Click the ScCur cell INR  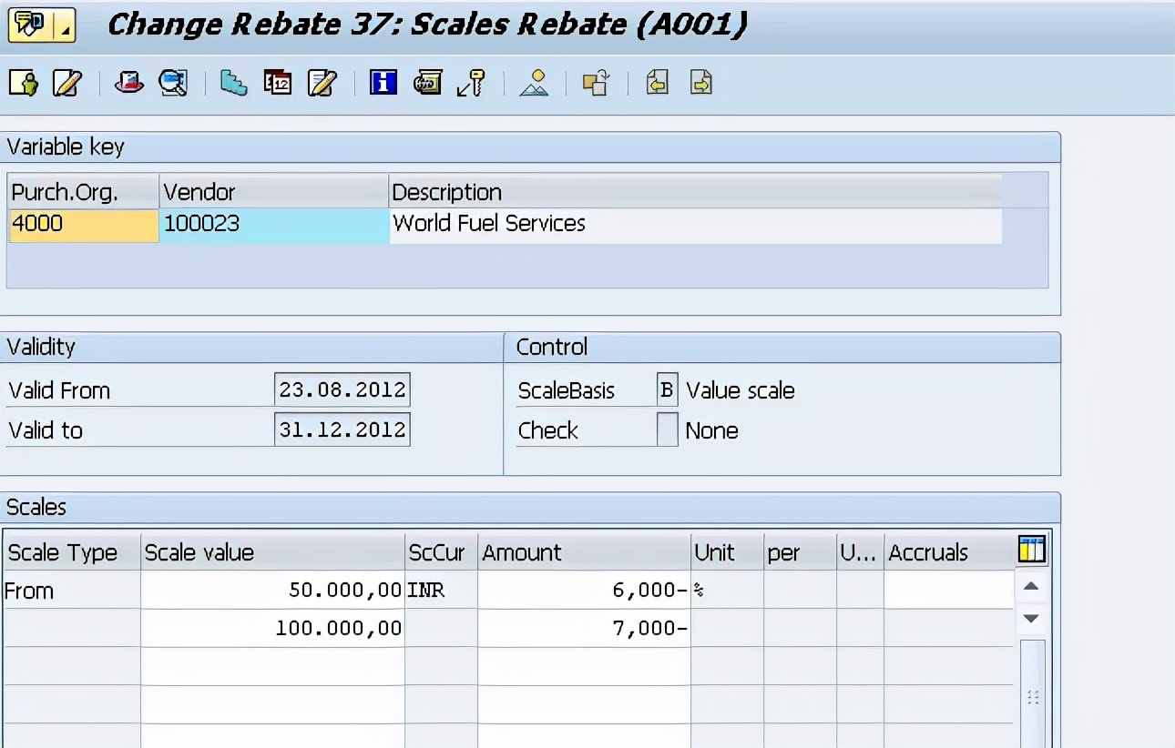(x=441, y=590)
